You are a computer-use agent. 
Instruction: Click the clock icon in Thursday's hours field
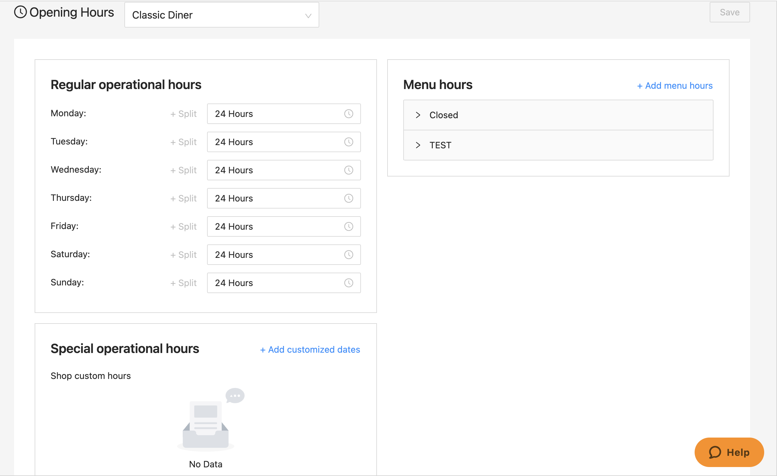[348, 198]
